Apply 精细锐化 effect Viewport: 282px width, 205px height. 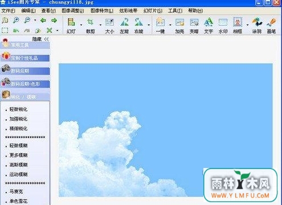tap(18, 129)
